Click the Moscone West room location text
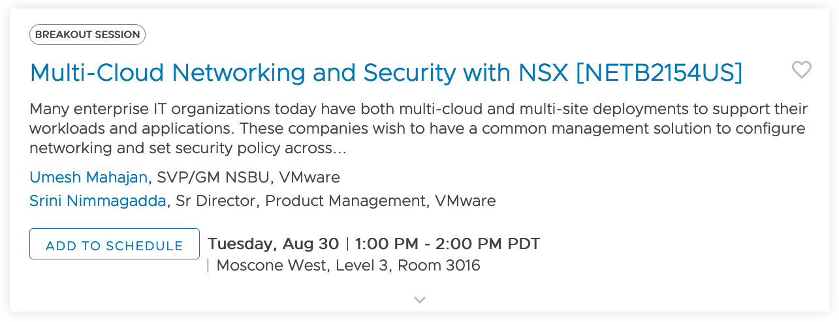Screen dimensions: 839x322 [x=348, y=265]
